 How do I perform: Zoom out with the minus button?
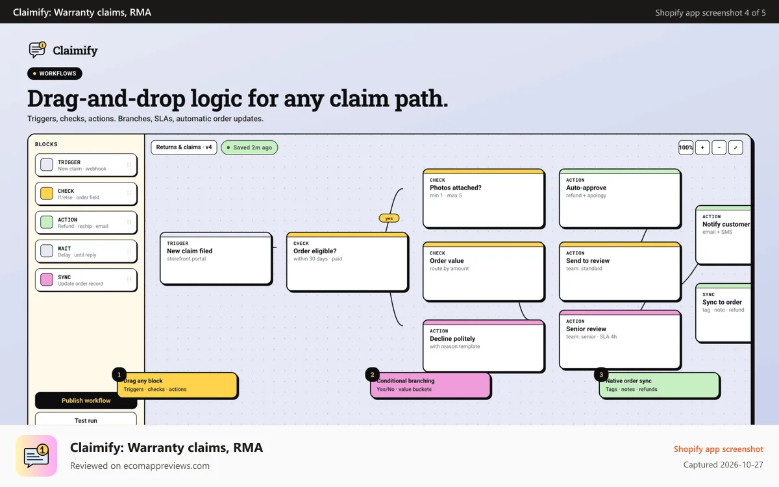tap(719, 148)
